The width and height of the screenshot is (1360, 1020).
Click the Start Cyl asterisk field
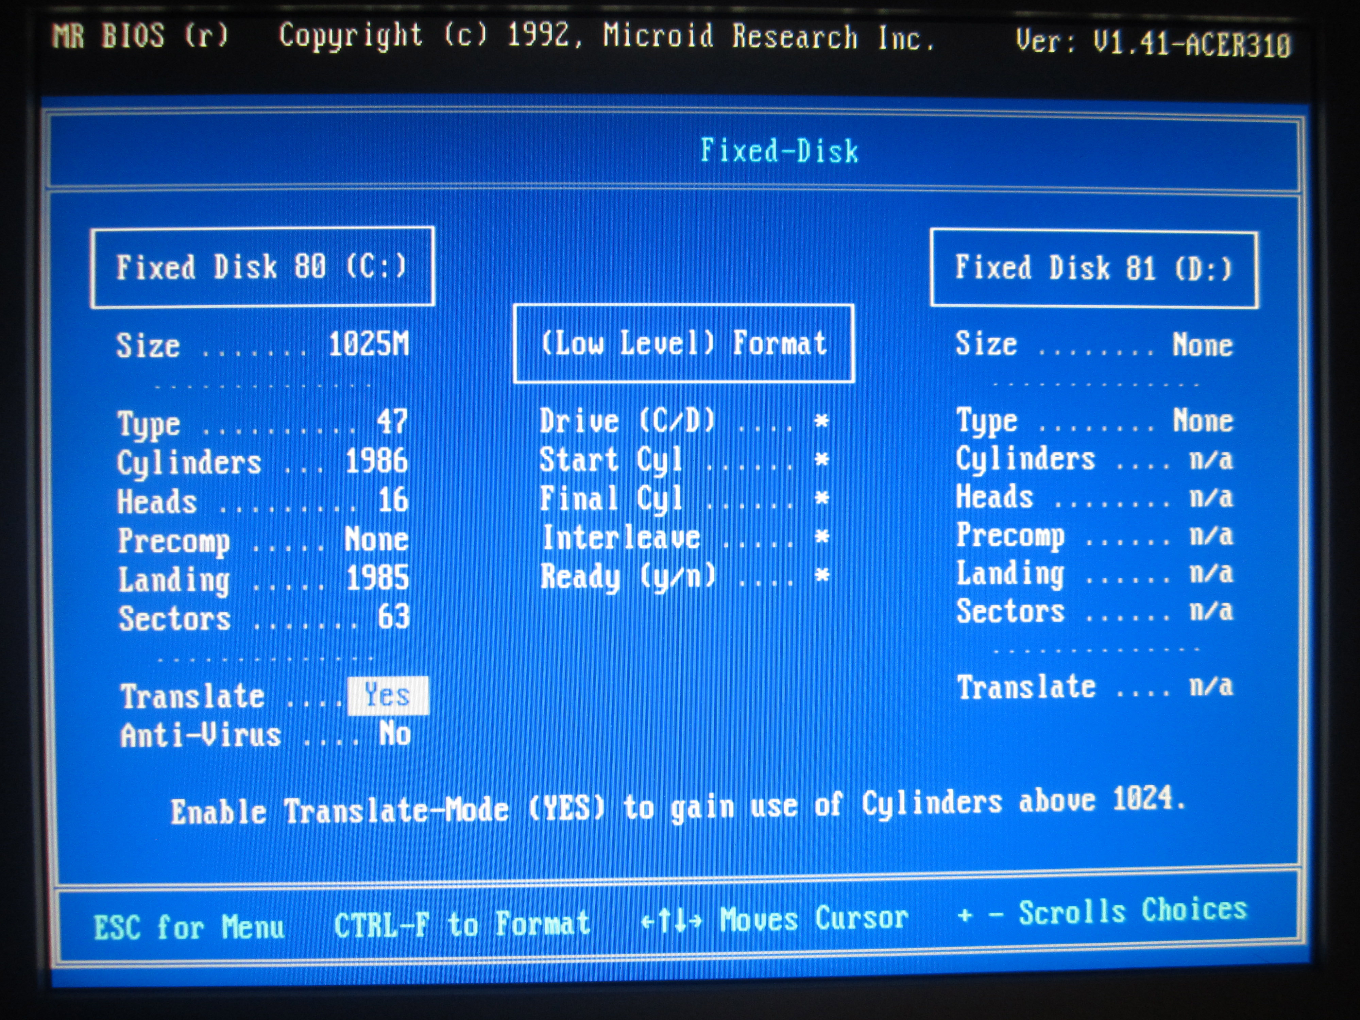pyautogui.click(x=821, y=460)
